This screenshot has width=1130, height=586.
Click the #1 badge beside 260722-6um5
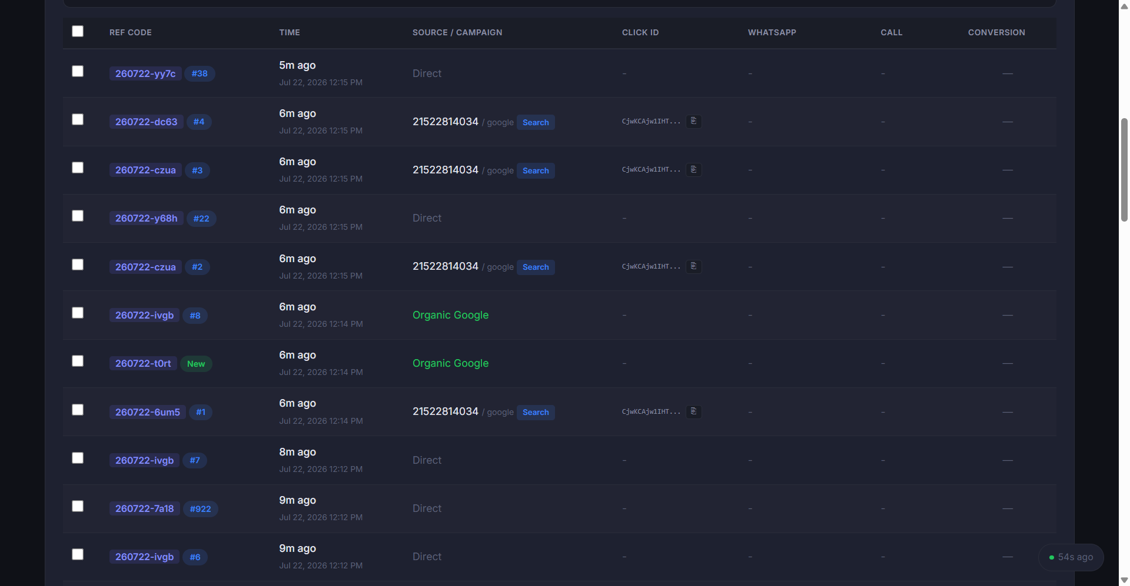point(201,412)
